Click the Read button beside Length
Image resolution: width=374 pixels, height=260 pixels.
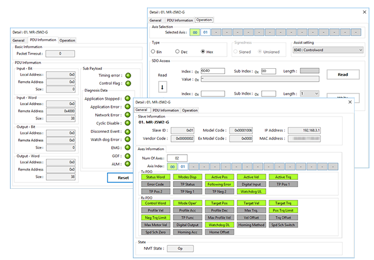[343, 75]
